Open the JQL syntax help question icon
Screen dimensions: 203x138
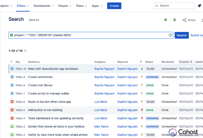tap(170, 35)
